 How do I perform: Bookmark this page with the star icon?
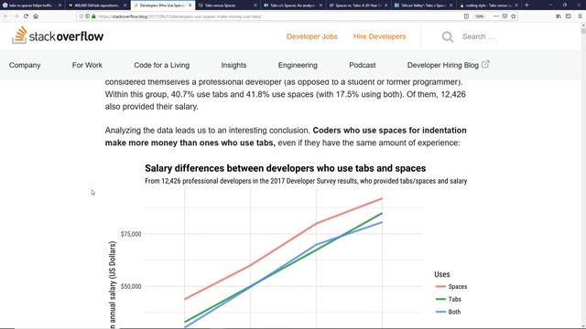tap(514, 16)
